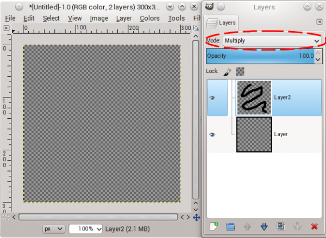Create a new layer with the page icon
The width and height of the screenshot is (326, 238).
coord(214,227)
